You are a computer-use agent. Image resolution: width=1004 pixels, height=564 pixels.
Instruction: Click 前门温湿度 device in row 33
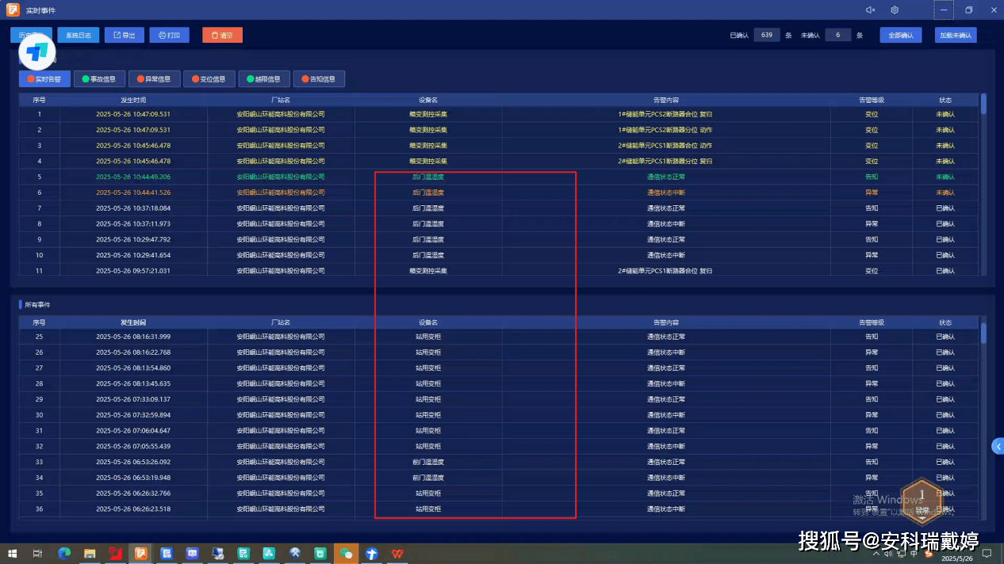point(428,462)
